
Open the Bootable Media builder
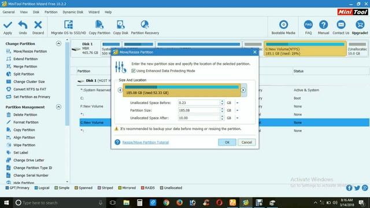pos(283,27)
